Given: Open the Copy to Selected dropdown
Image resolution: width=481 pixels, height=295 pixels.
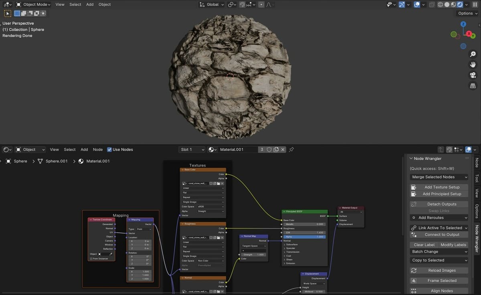Looking at the screenshot, I should (x=439, y=260).
